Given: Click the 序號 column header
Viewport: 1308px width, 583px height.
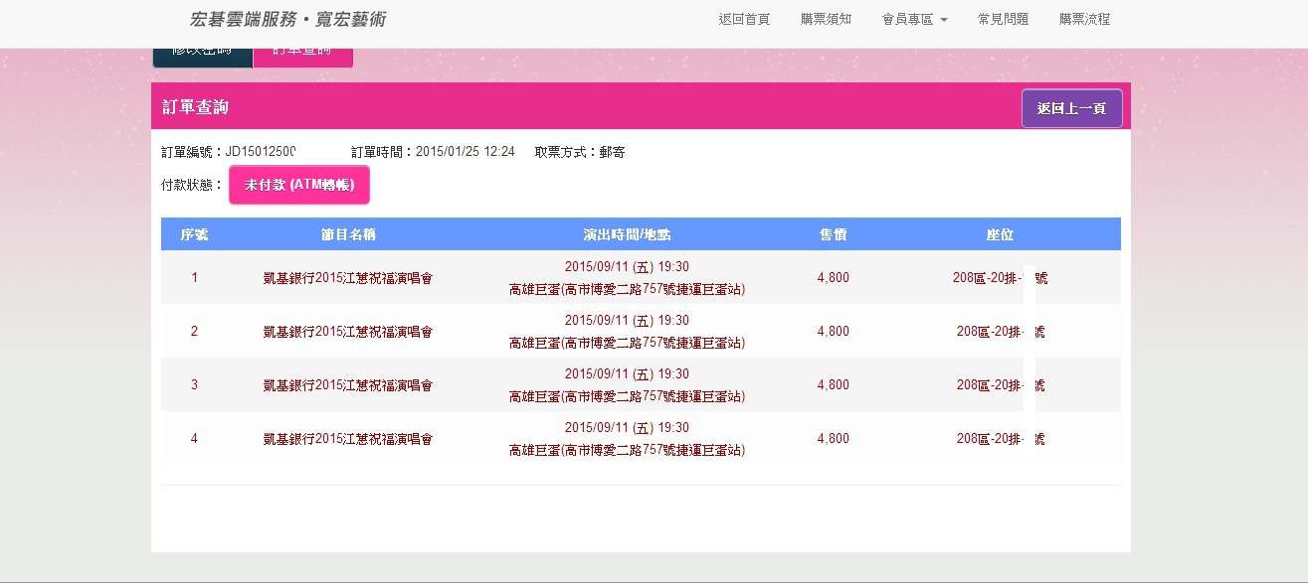Looking at the screenshot, I should [x=194, y=234].
